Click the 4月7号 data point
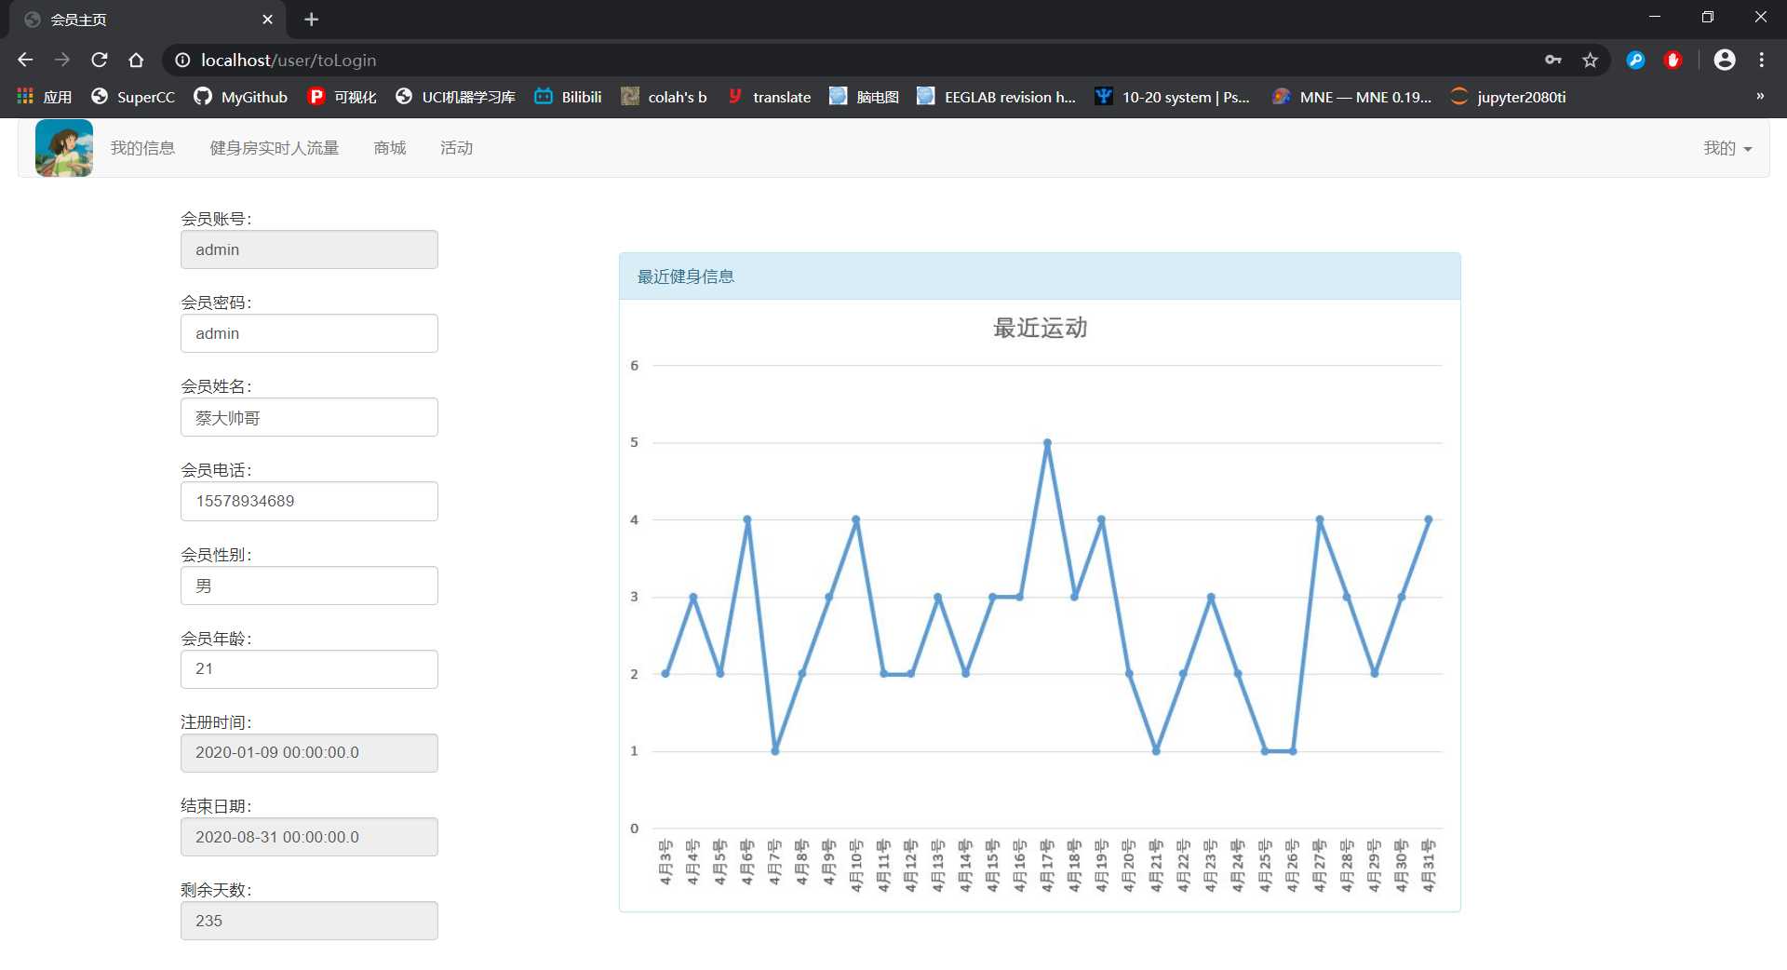The image size is (1787, 970). 775,751
